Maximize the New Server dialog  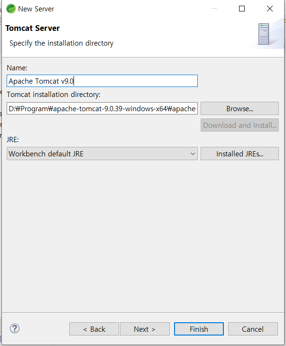click(242, 9)
